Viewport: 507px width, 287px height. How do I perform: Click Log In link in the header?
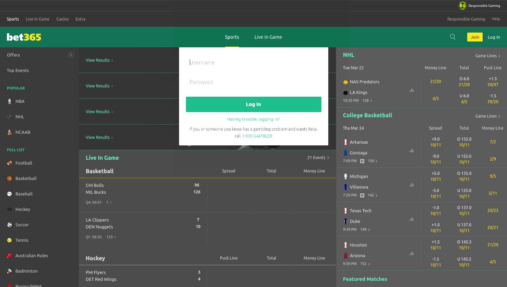point(494,37)
